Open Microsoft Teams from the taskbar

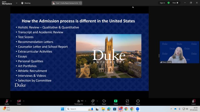coord(120,109)
